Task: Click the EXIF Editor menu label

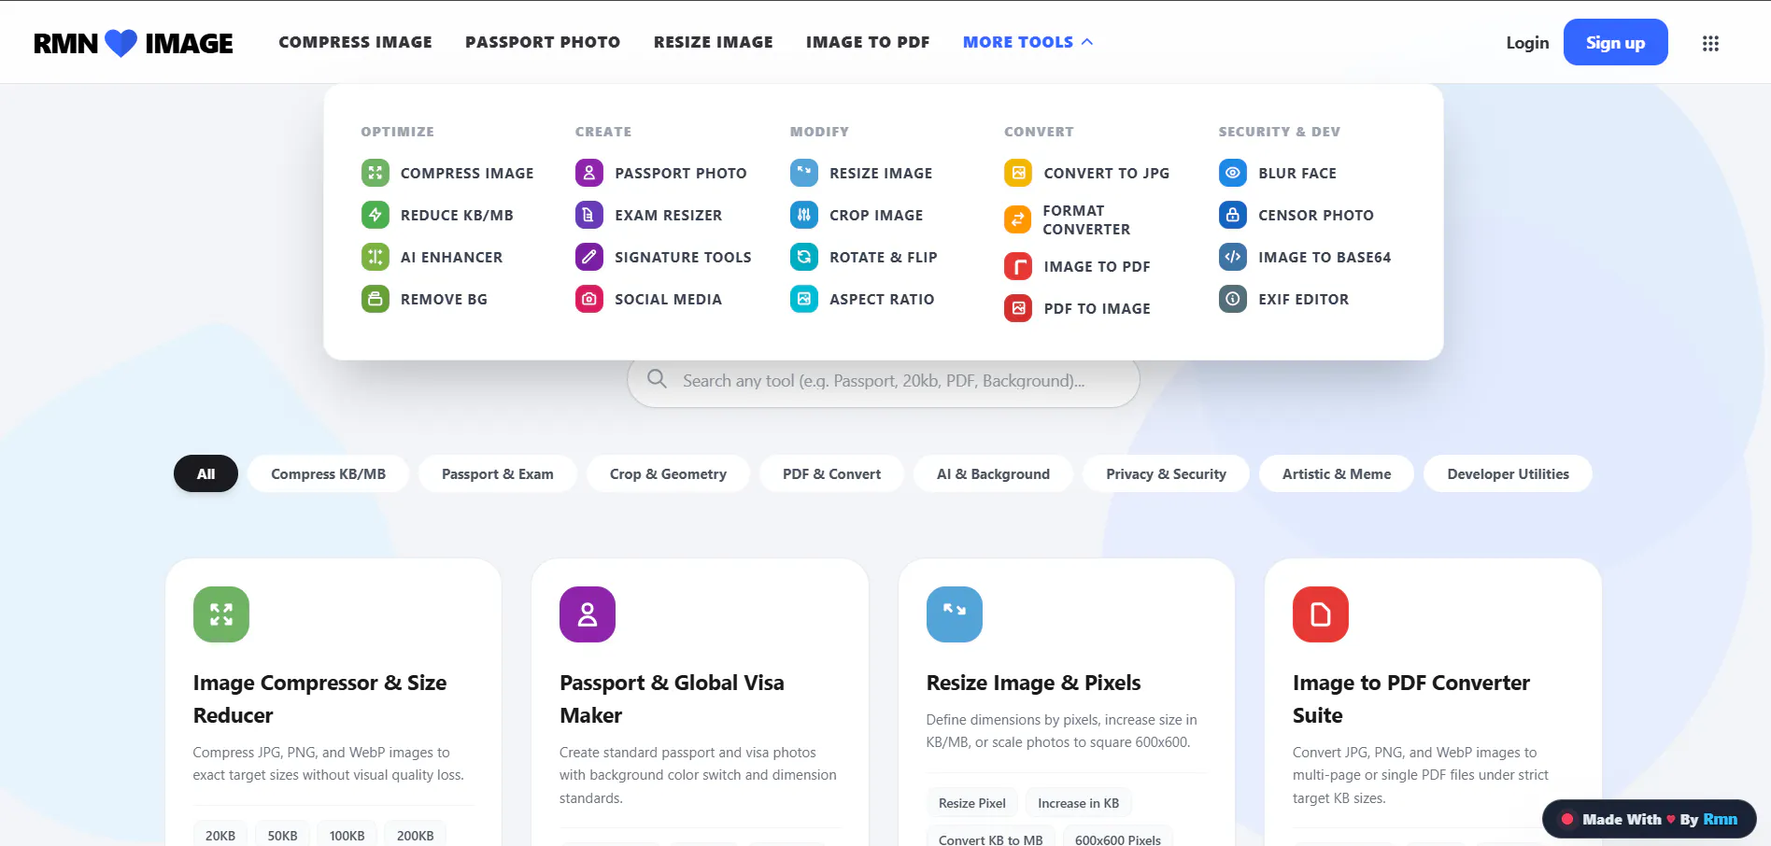Action: tap(1303, 299)
